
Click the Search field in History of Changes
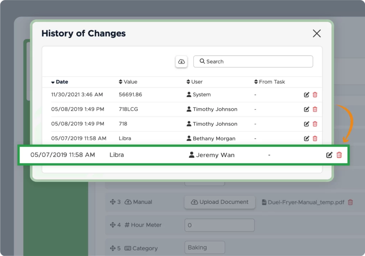[253, 62]
